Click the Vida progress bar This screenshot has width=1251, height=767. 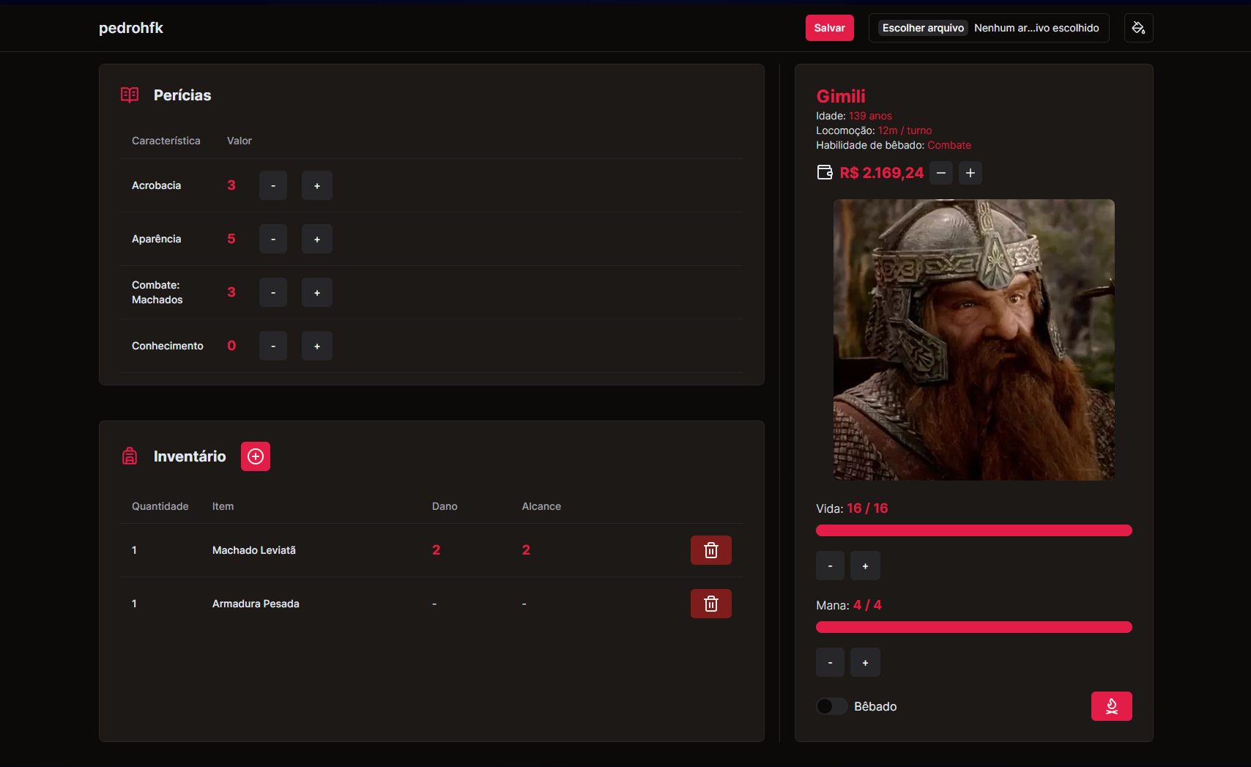974,530
